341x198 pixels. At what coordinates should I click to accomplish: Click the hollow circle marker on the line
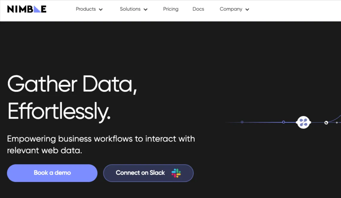(283, 122)
